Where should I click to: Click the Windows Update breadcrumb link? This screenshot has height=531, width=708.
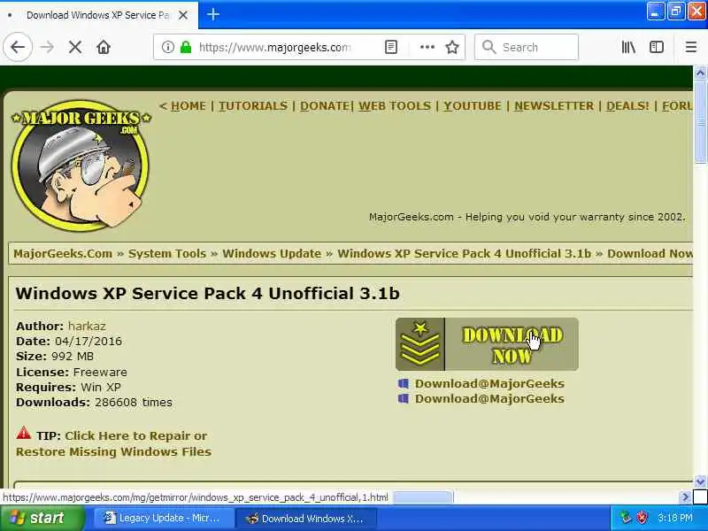272,253
